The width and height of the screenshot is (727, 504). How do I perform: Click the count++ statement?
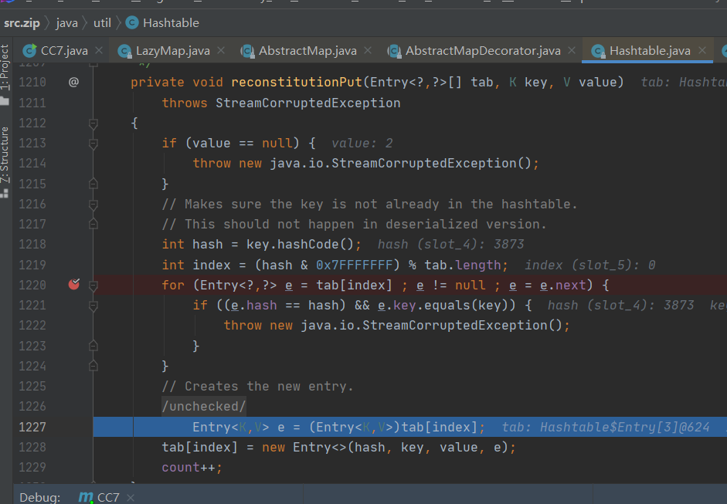pyautogui.click(x=192, y=468)
